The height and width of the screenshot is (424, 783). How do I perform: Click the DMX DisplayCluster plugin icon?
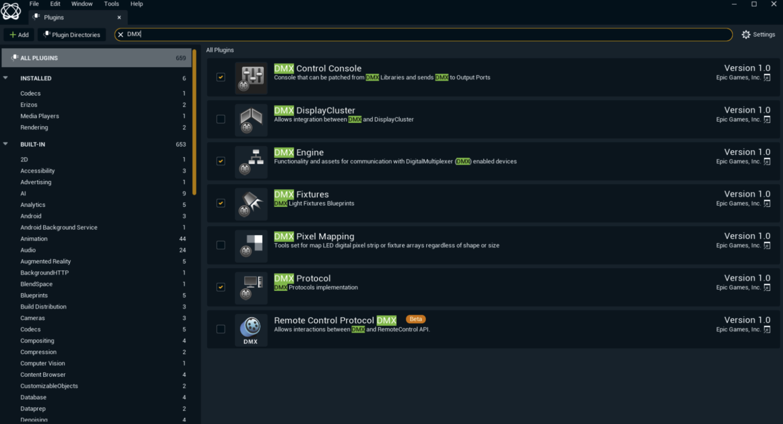[251, 120]
